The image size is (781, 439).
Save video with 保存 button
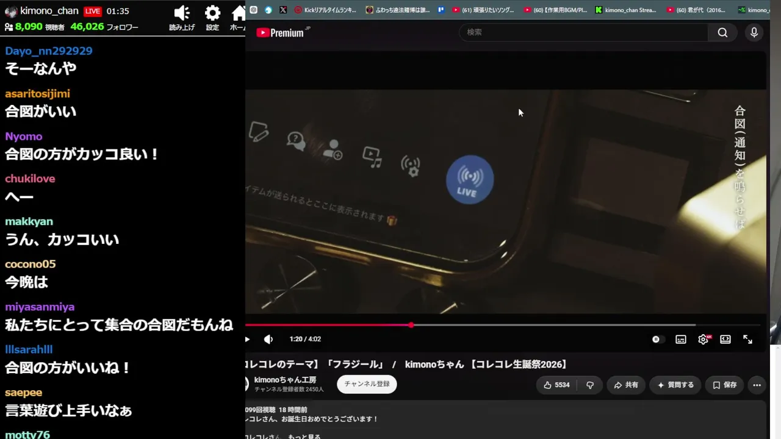tap(725, 385)
